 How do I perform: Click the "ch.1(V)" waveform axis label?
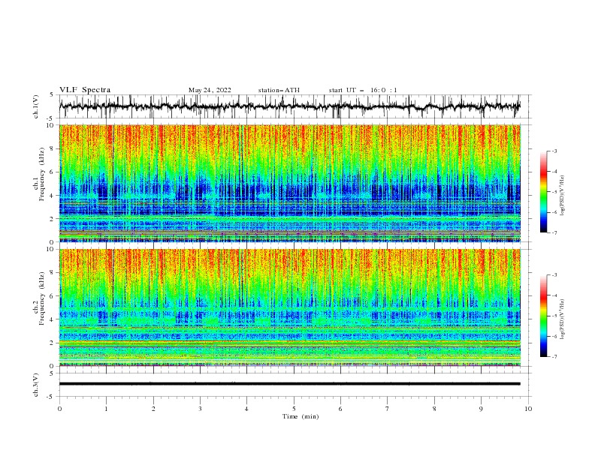click(36, 106)
